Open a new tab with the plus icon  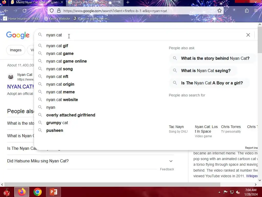coord(128,2)
